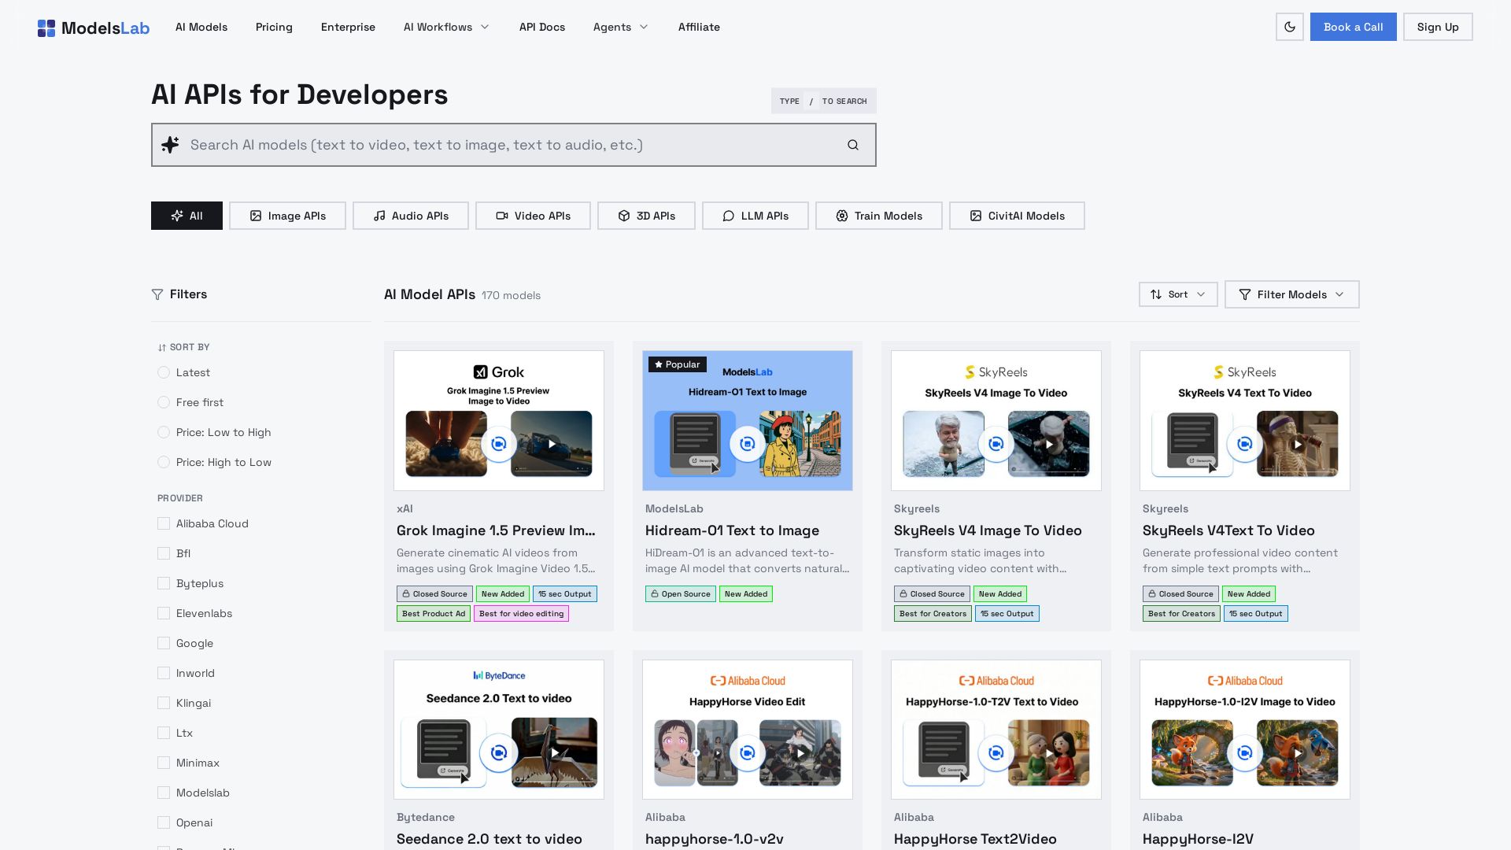Check the Minimax provider checkbox
The width and height of the screenshot is (1511, 850).
(x=164, y=763)
